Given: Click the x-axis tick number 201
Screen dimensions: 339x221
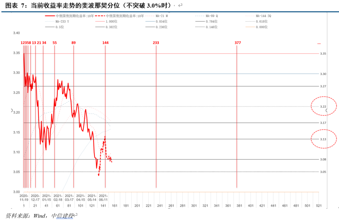Looking at the screenshot, I should coord(137,206).
